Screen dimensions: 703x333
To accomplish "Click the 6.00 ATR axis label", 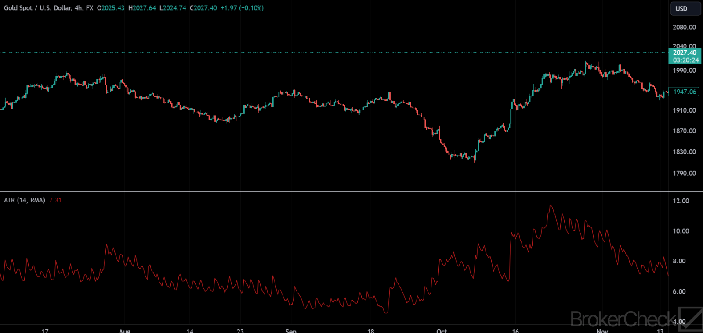I will point(679,291).
